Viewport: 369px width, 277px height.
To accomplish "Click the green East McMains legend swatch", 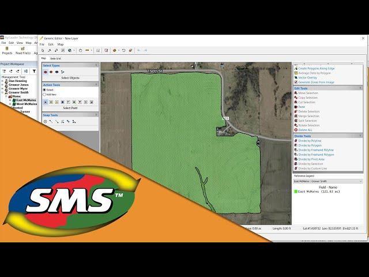I will (296, 192).
